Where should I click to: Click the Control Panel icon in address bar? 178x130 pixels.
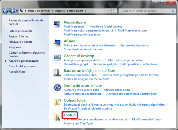(x=21, y=11)
